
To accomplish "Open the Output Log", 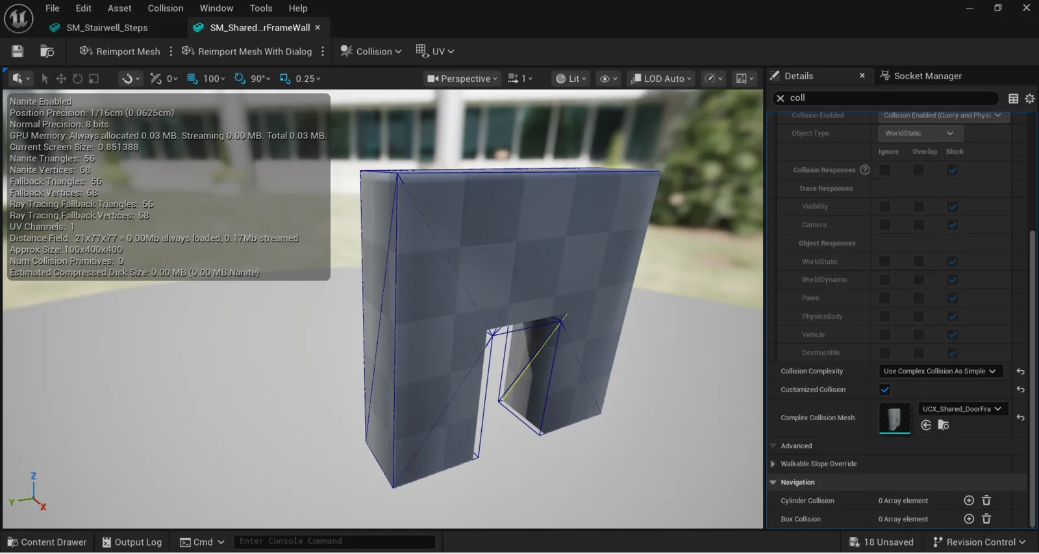I will point(132,542).
